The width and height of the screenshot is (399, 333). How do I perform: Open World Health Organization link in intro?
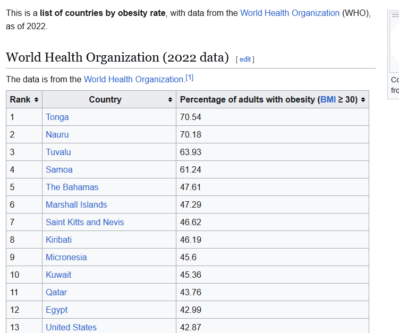(x=290, y=13)
